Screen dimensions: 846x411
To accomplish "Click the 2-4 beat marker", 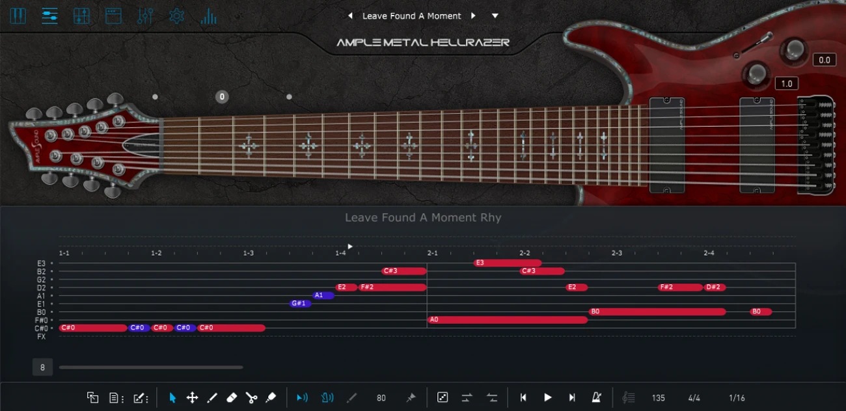I will click(709, 253).
